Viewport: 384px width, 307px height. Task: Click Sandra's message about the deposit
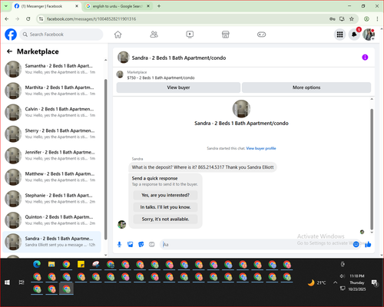coord(203,167)
